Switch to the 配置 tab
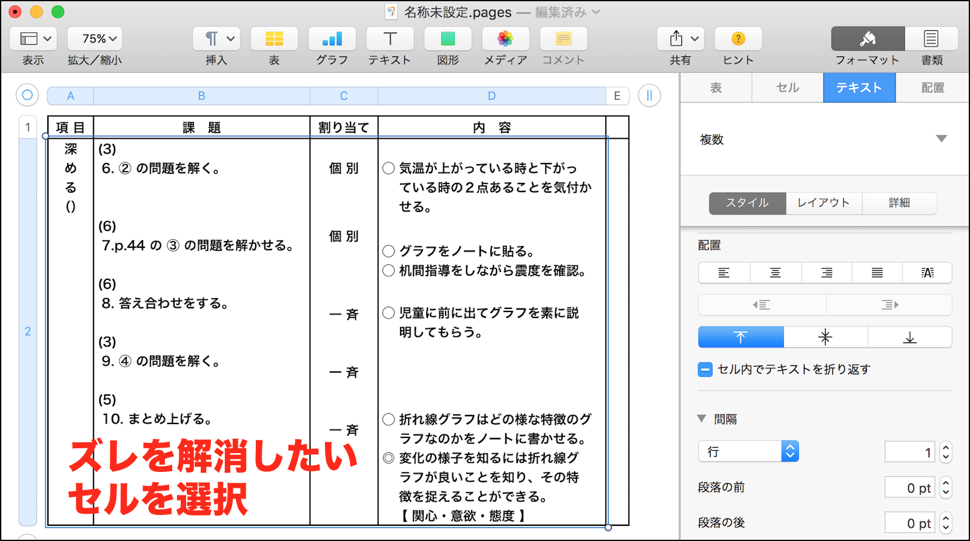This screenshot has width=970, height=541. [x=932, y=88]
